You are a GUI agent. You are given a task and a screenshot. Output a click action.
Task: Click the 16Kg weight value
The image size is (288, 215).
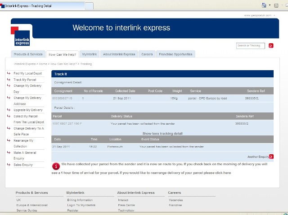point(174,98)
